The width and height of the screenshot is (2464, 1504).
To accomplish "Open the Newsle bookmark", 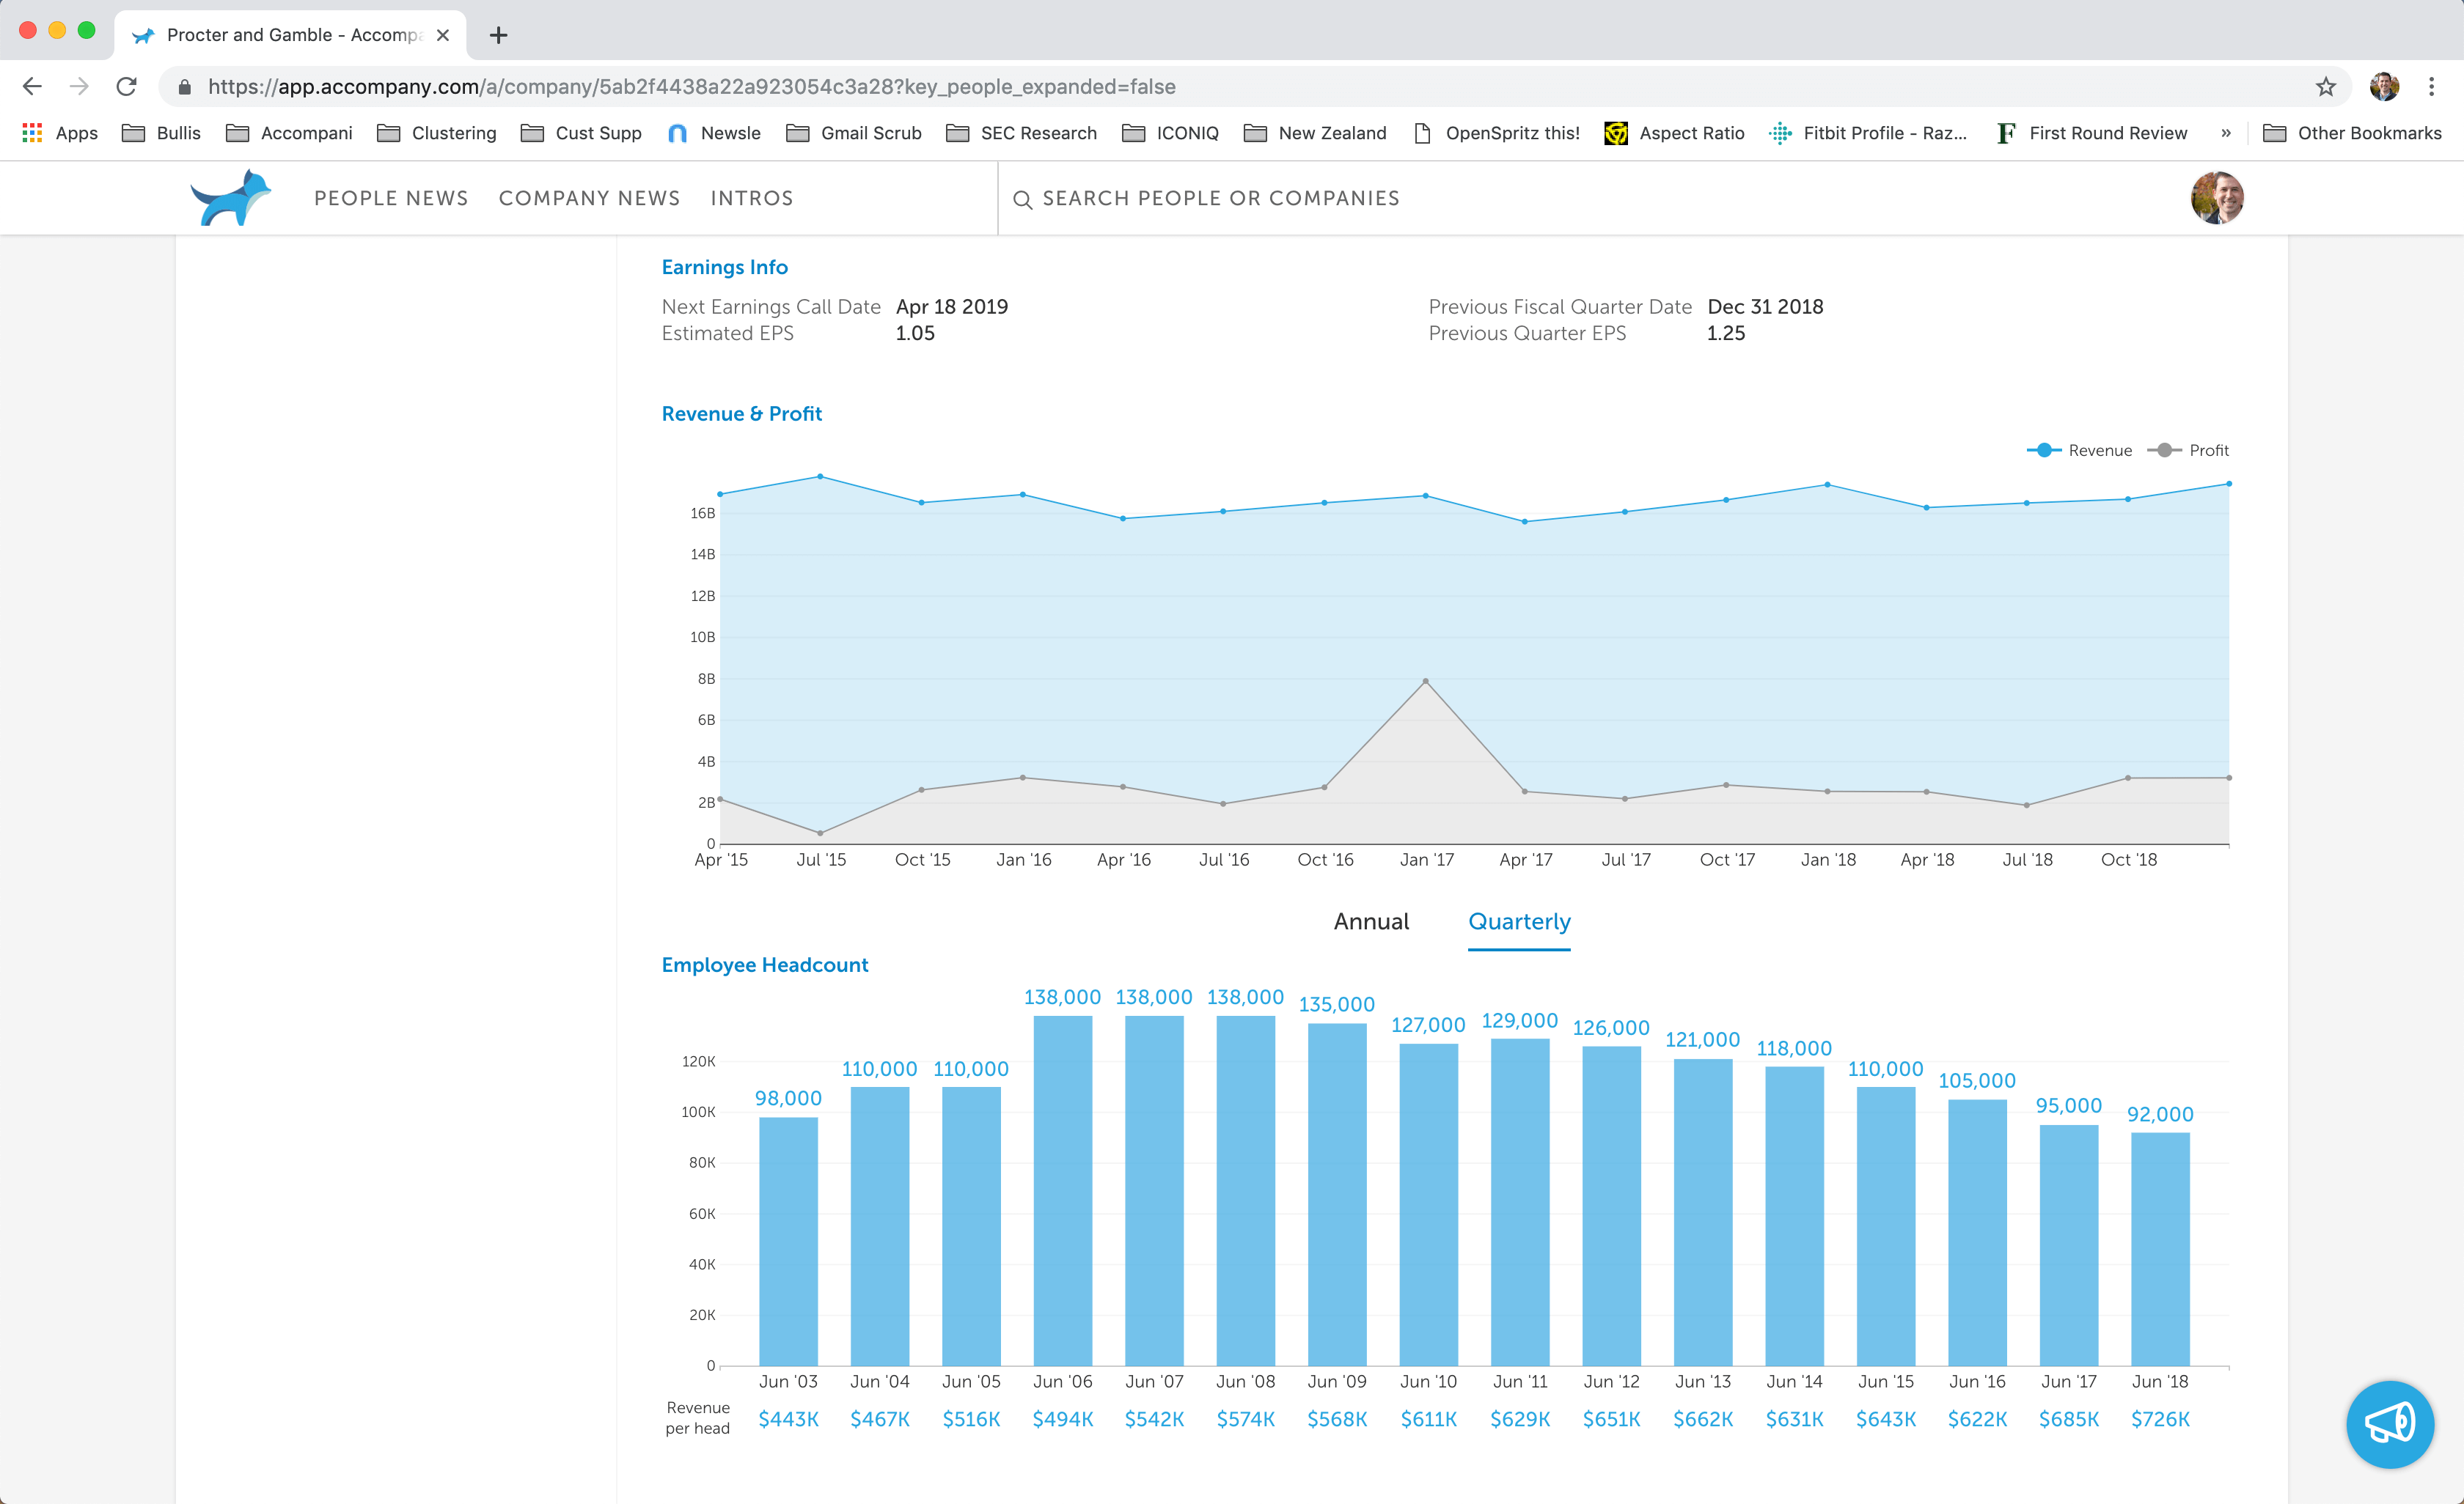I will click(x=714, y=133).
